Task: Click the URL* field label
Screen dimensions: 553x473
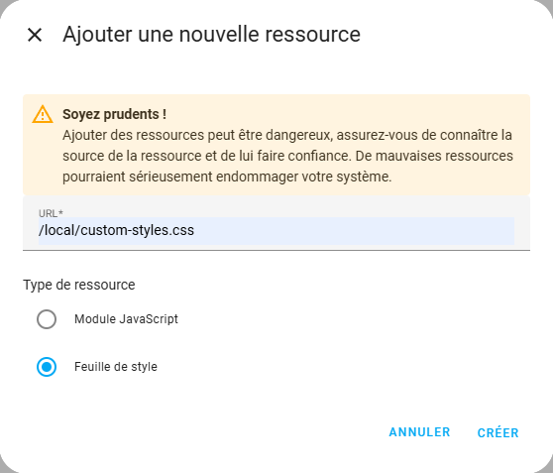Action: point(51,213)
